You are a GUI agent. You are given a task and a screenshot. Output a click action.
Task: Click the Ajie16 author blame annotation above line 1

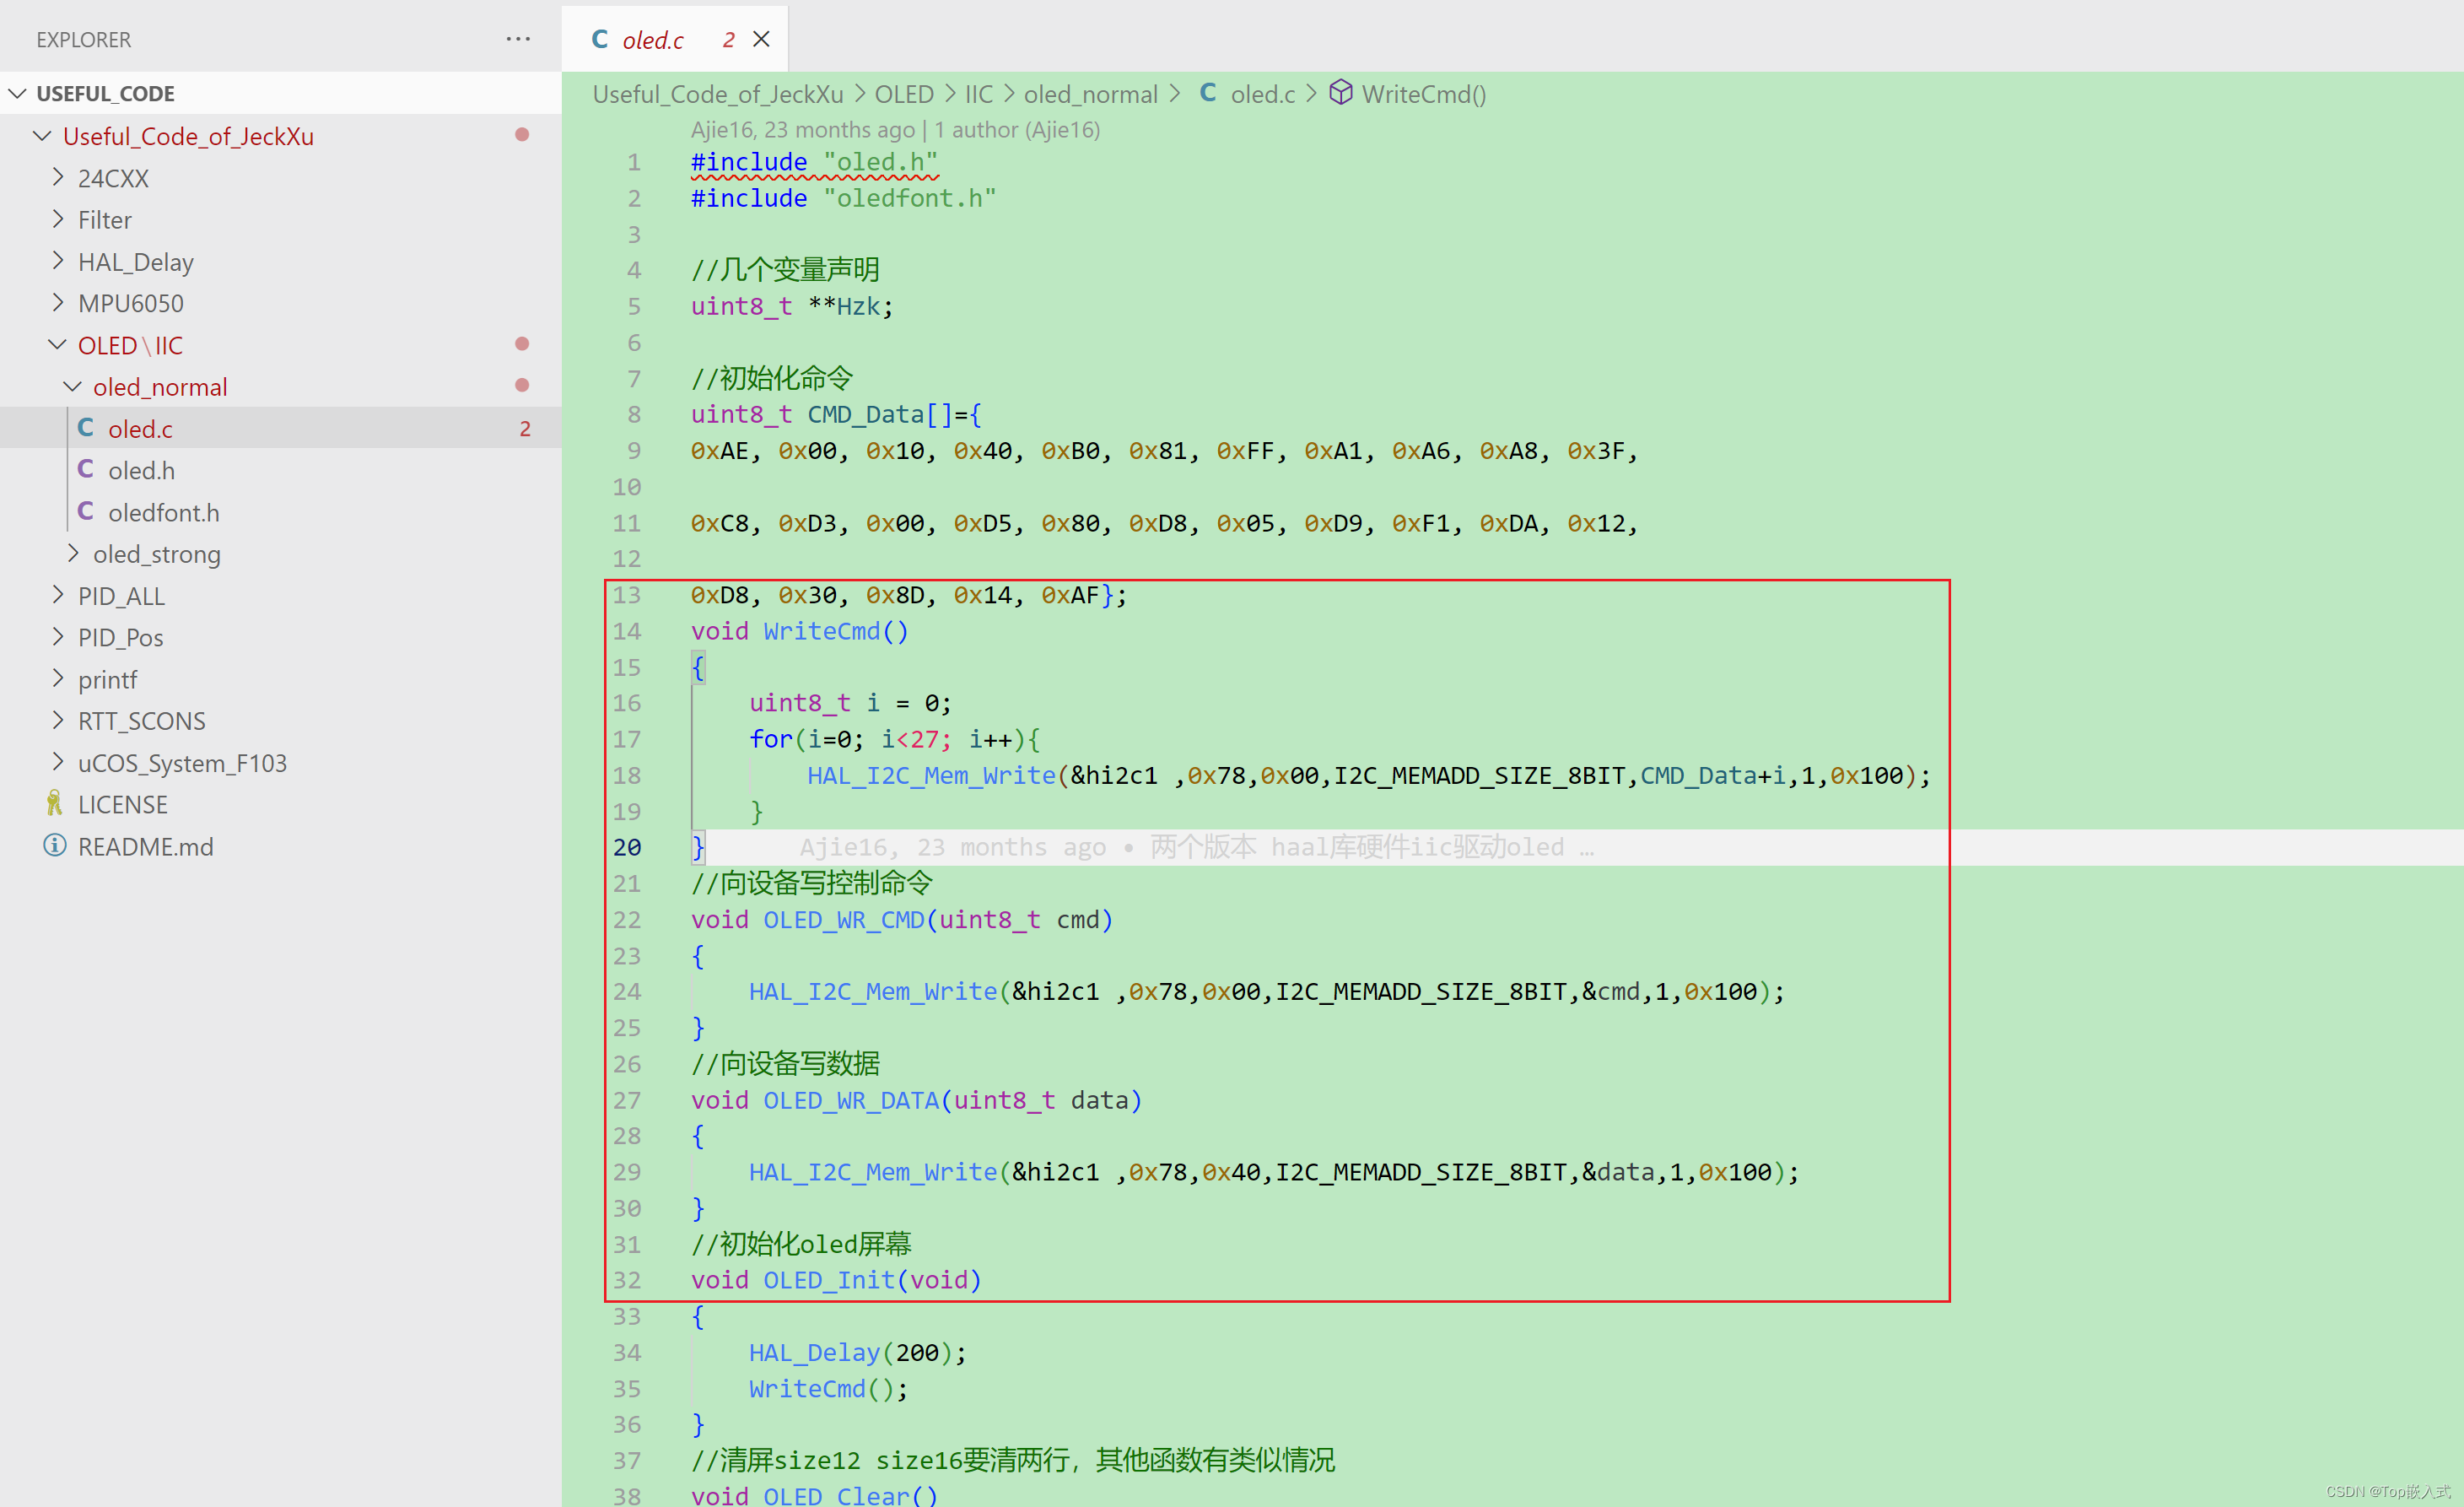coord(895,129)
